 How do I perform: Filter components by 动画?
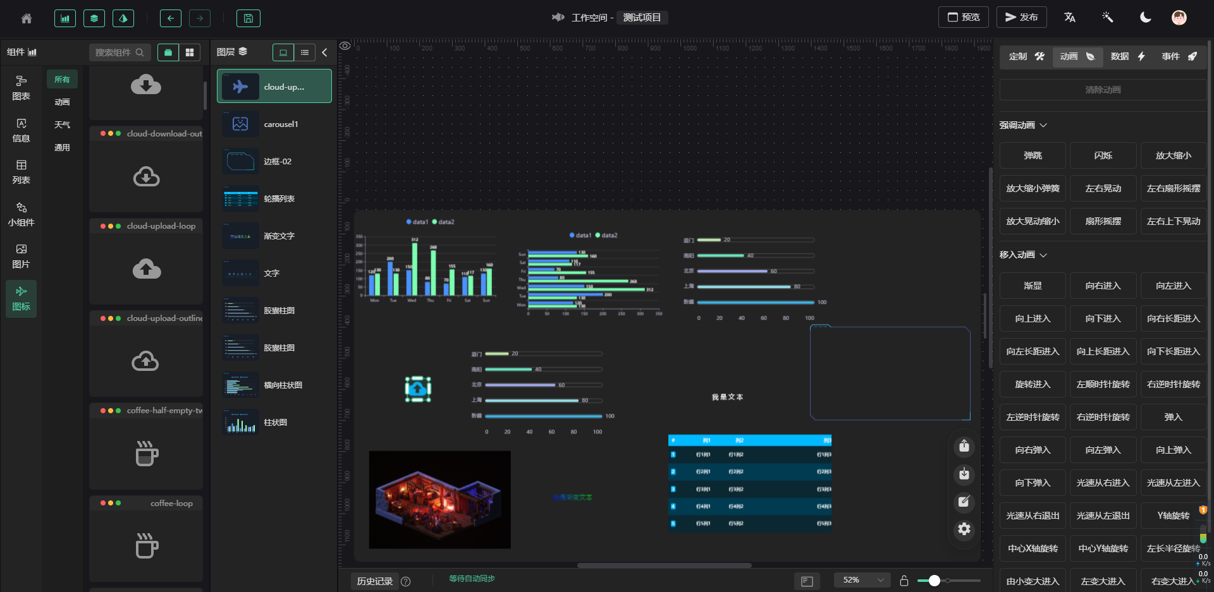[x=62, y=102]
